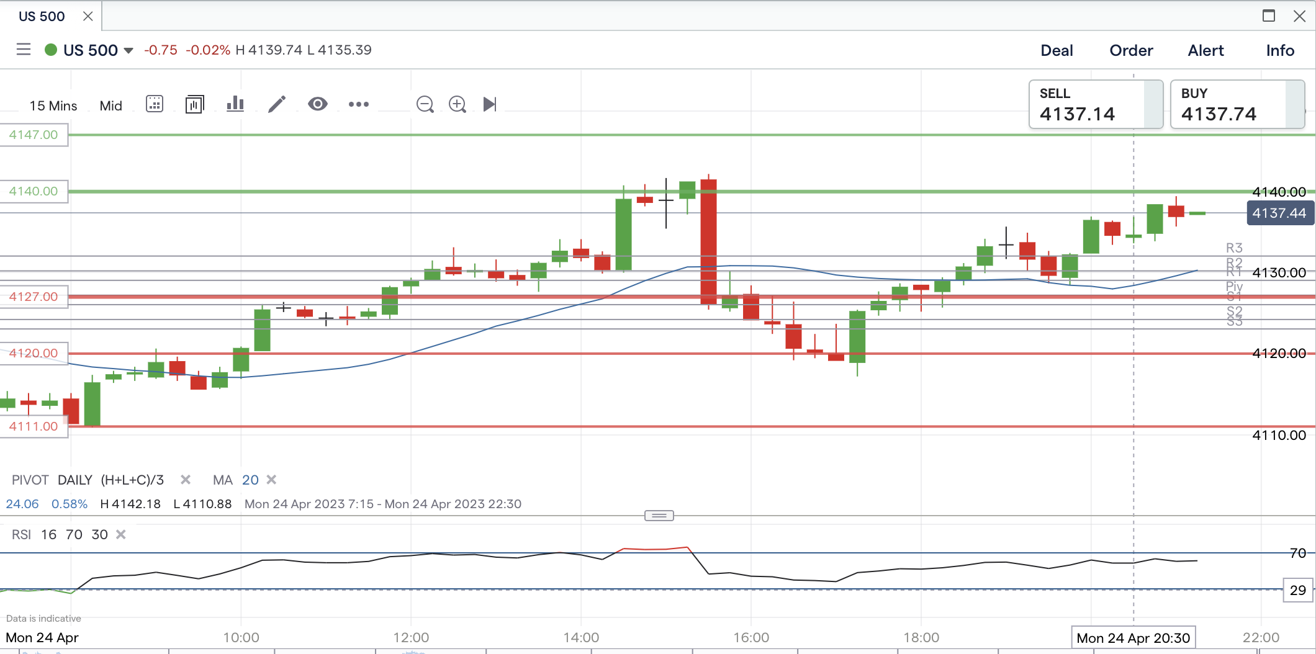Change the 15 Mins timeframe
The image size is (1316, 654).
coord(53,105)
